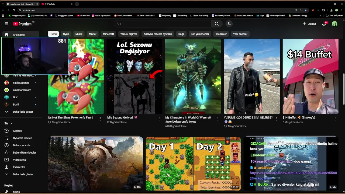
Task: Play the Day 1 Day 2 Stardew thumbnail
Action: tap(193, 164)
